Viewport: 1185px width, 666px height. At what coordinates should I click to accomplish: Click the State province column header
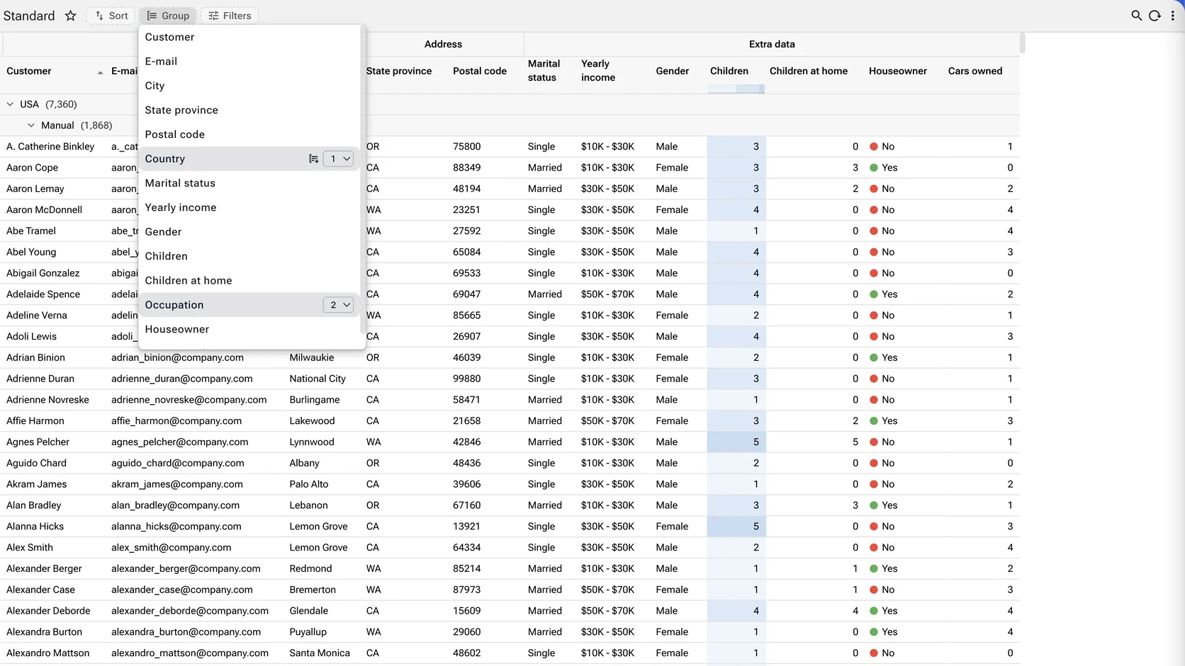399,71
